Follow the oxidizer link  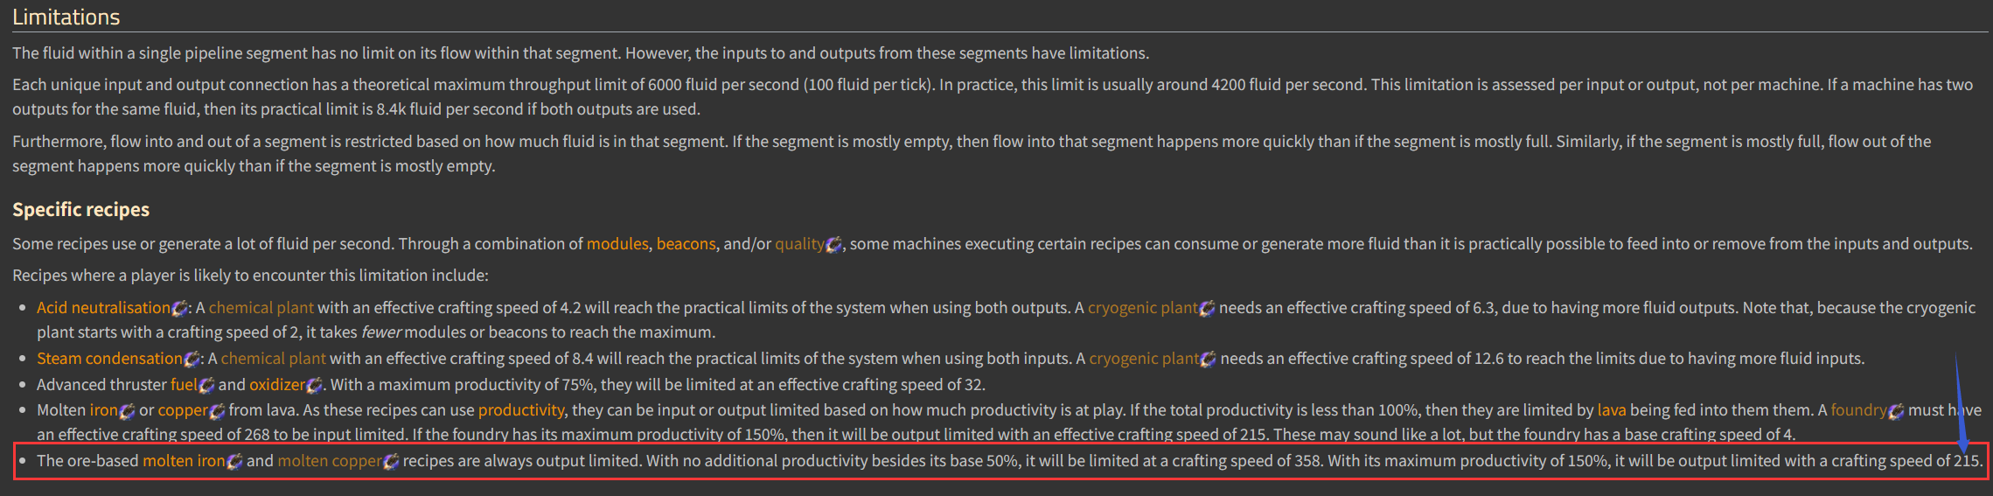coord(277,385)
